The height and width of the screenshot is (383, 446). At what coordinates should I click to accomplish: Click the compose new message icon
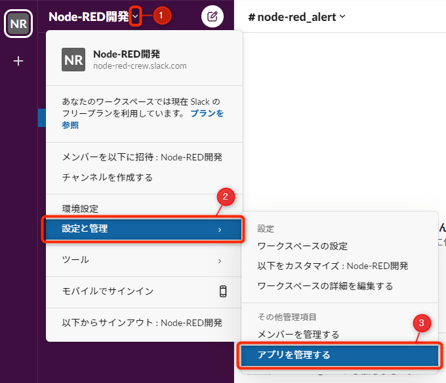coord(213,16)
